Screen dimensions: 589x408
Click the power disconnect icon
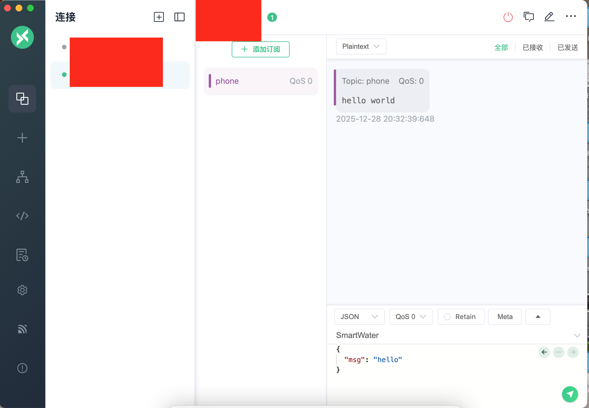click(x=508, y=17)
